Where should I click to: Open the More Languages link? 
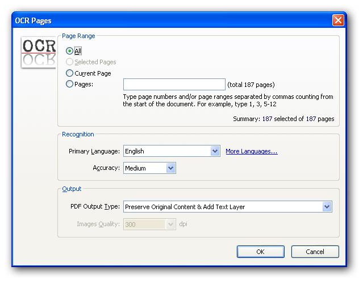coord(252,151)
